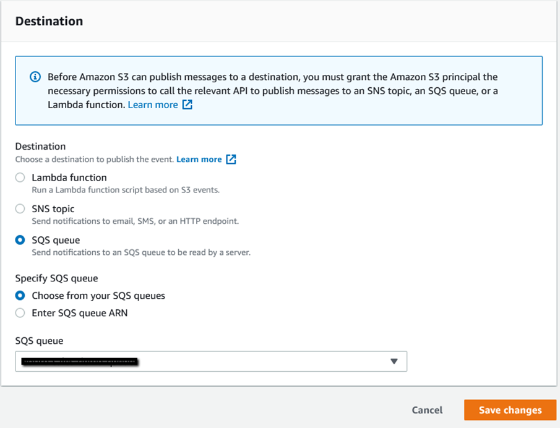Select the SQS queue destination radio button
This screenshot has width=560, height=428.
click(x=20, y=240)
